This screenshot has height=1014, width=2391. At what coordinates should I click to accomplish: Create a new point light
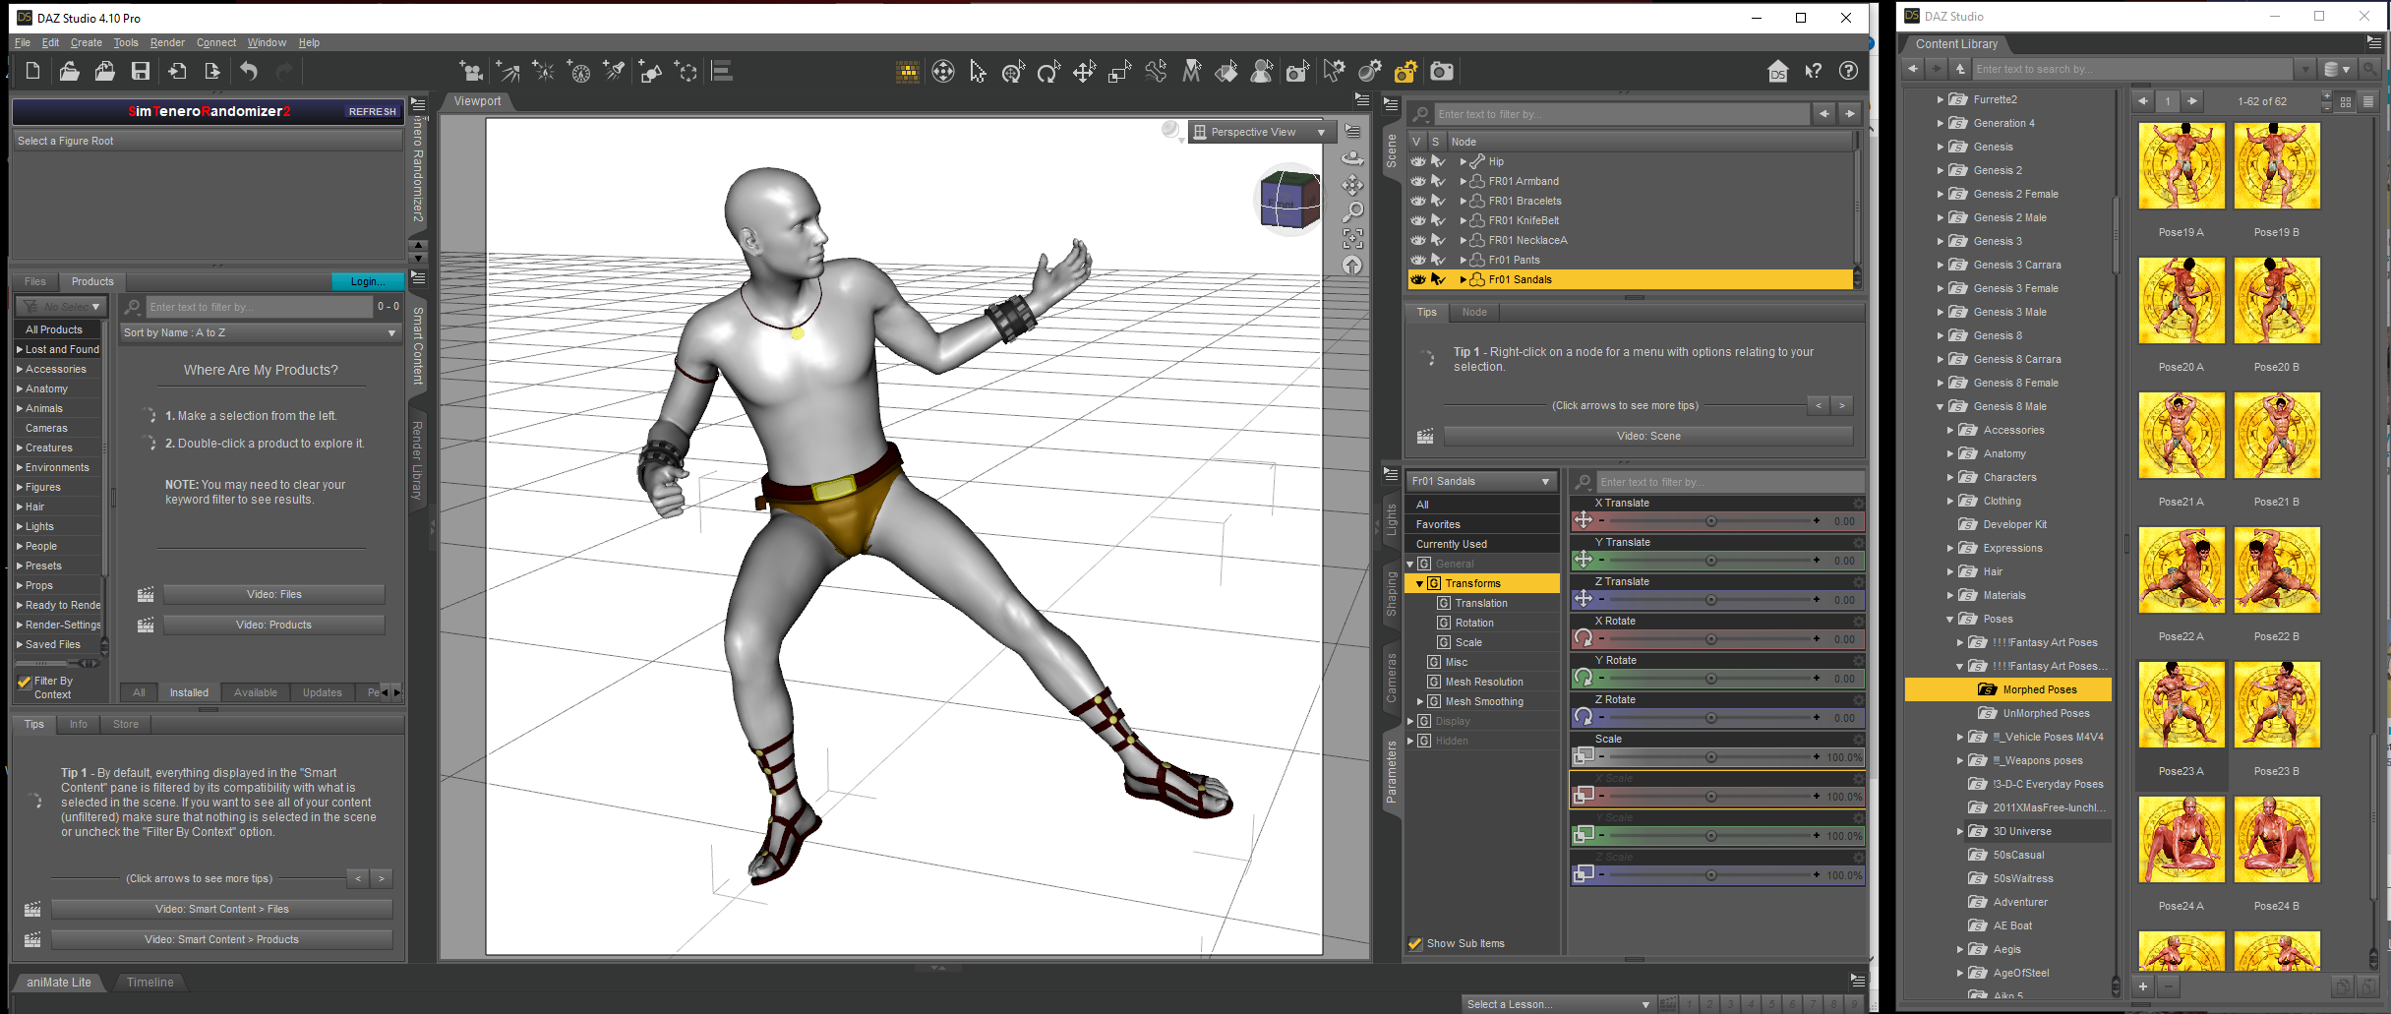(543, 71)
